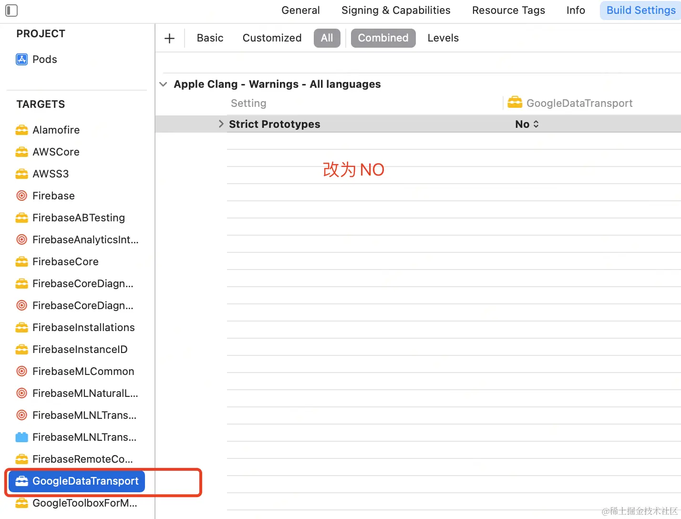
Task: Select the Pods project
Action: (45, 59)
